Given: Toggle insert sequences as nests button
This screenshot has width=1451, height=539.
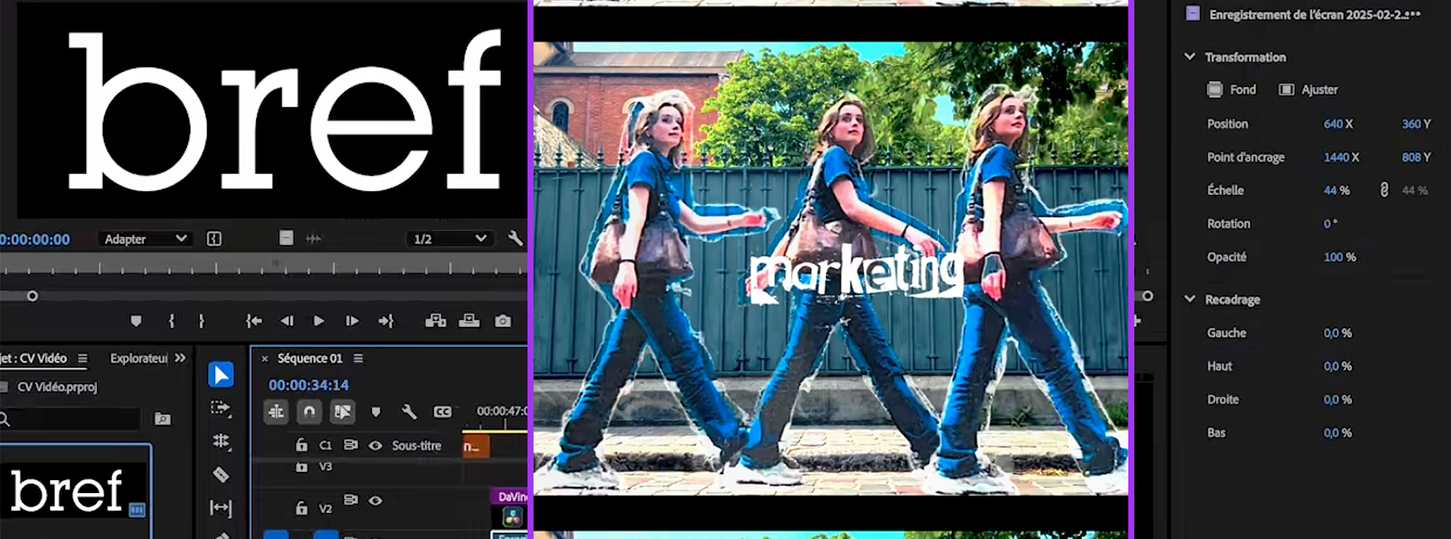Looking at the screenshot, I should tap(277, 411).
